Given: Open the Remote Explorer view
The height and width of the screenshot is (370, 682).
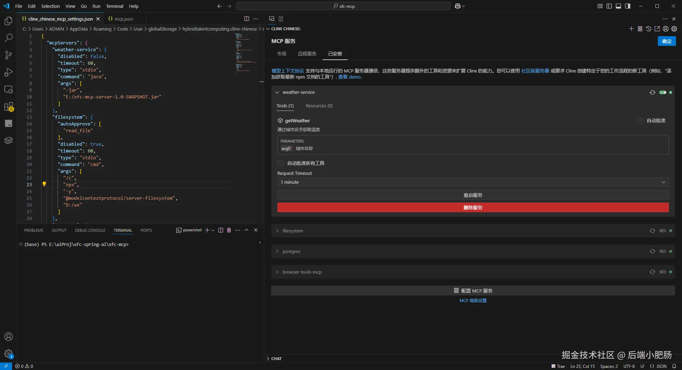Looking at the screenshot, I should point(9,89).
